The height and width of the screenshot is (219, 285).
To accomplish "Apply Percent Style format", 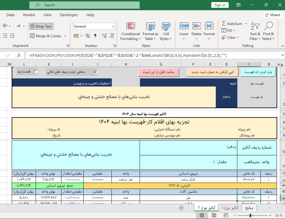I will pyautogui.click(x=88, y=36).
